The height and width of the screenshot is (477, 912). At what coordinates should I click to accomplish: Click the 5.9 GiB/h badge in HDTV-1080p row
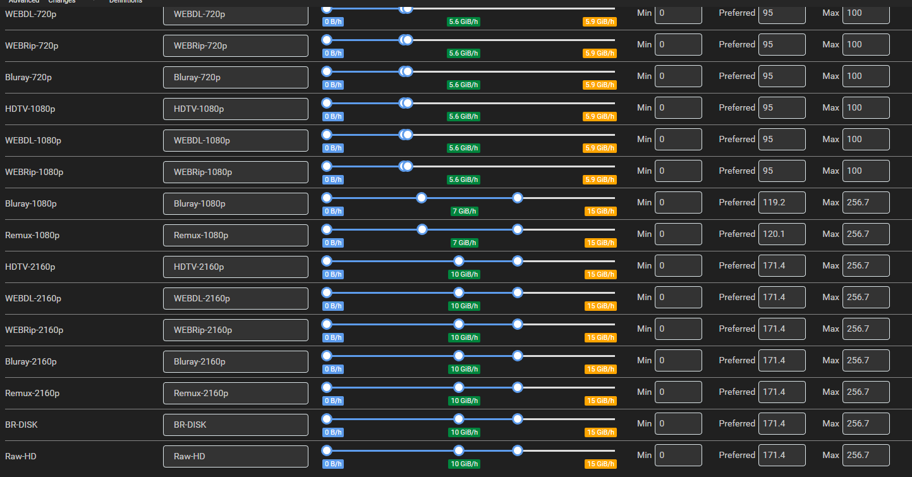point(600,116)
